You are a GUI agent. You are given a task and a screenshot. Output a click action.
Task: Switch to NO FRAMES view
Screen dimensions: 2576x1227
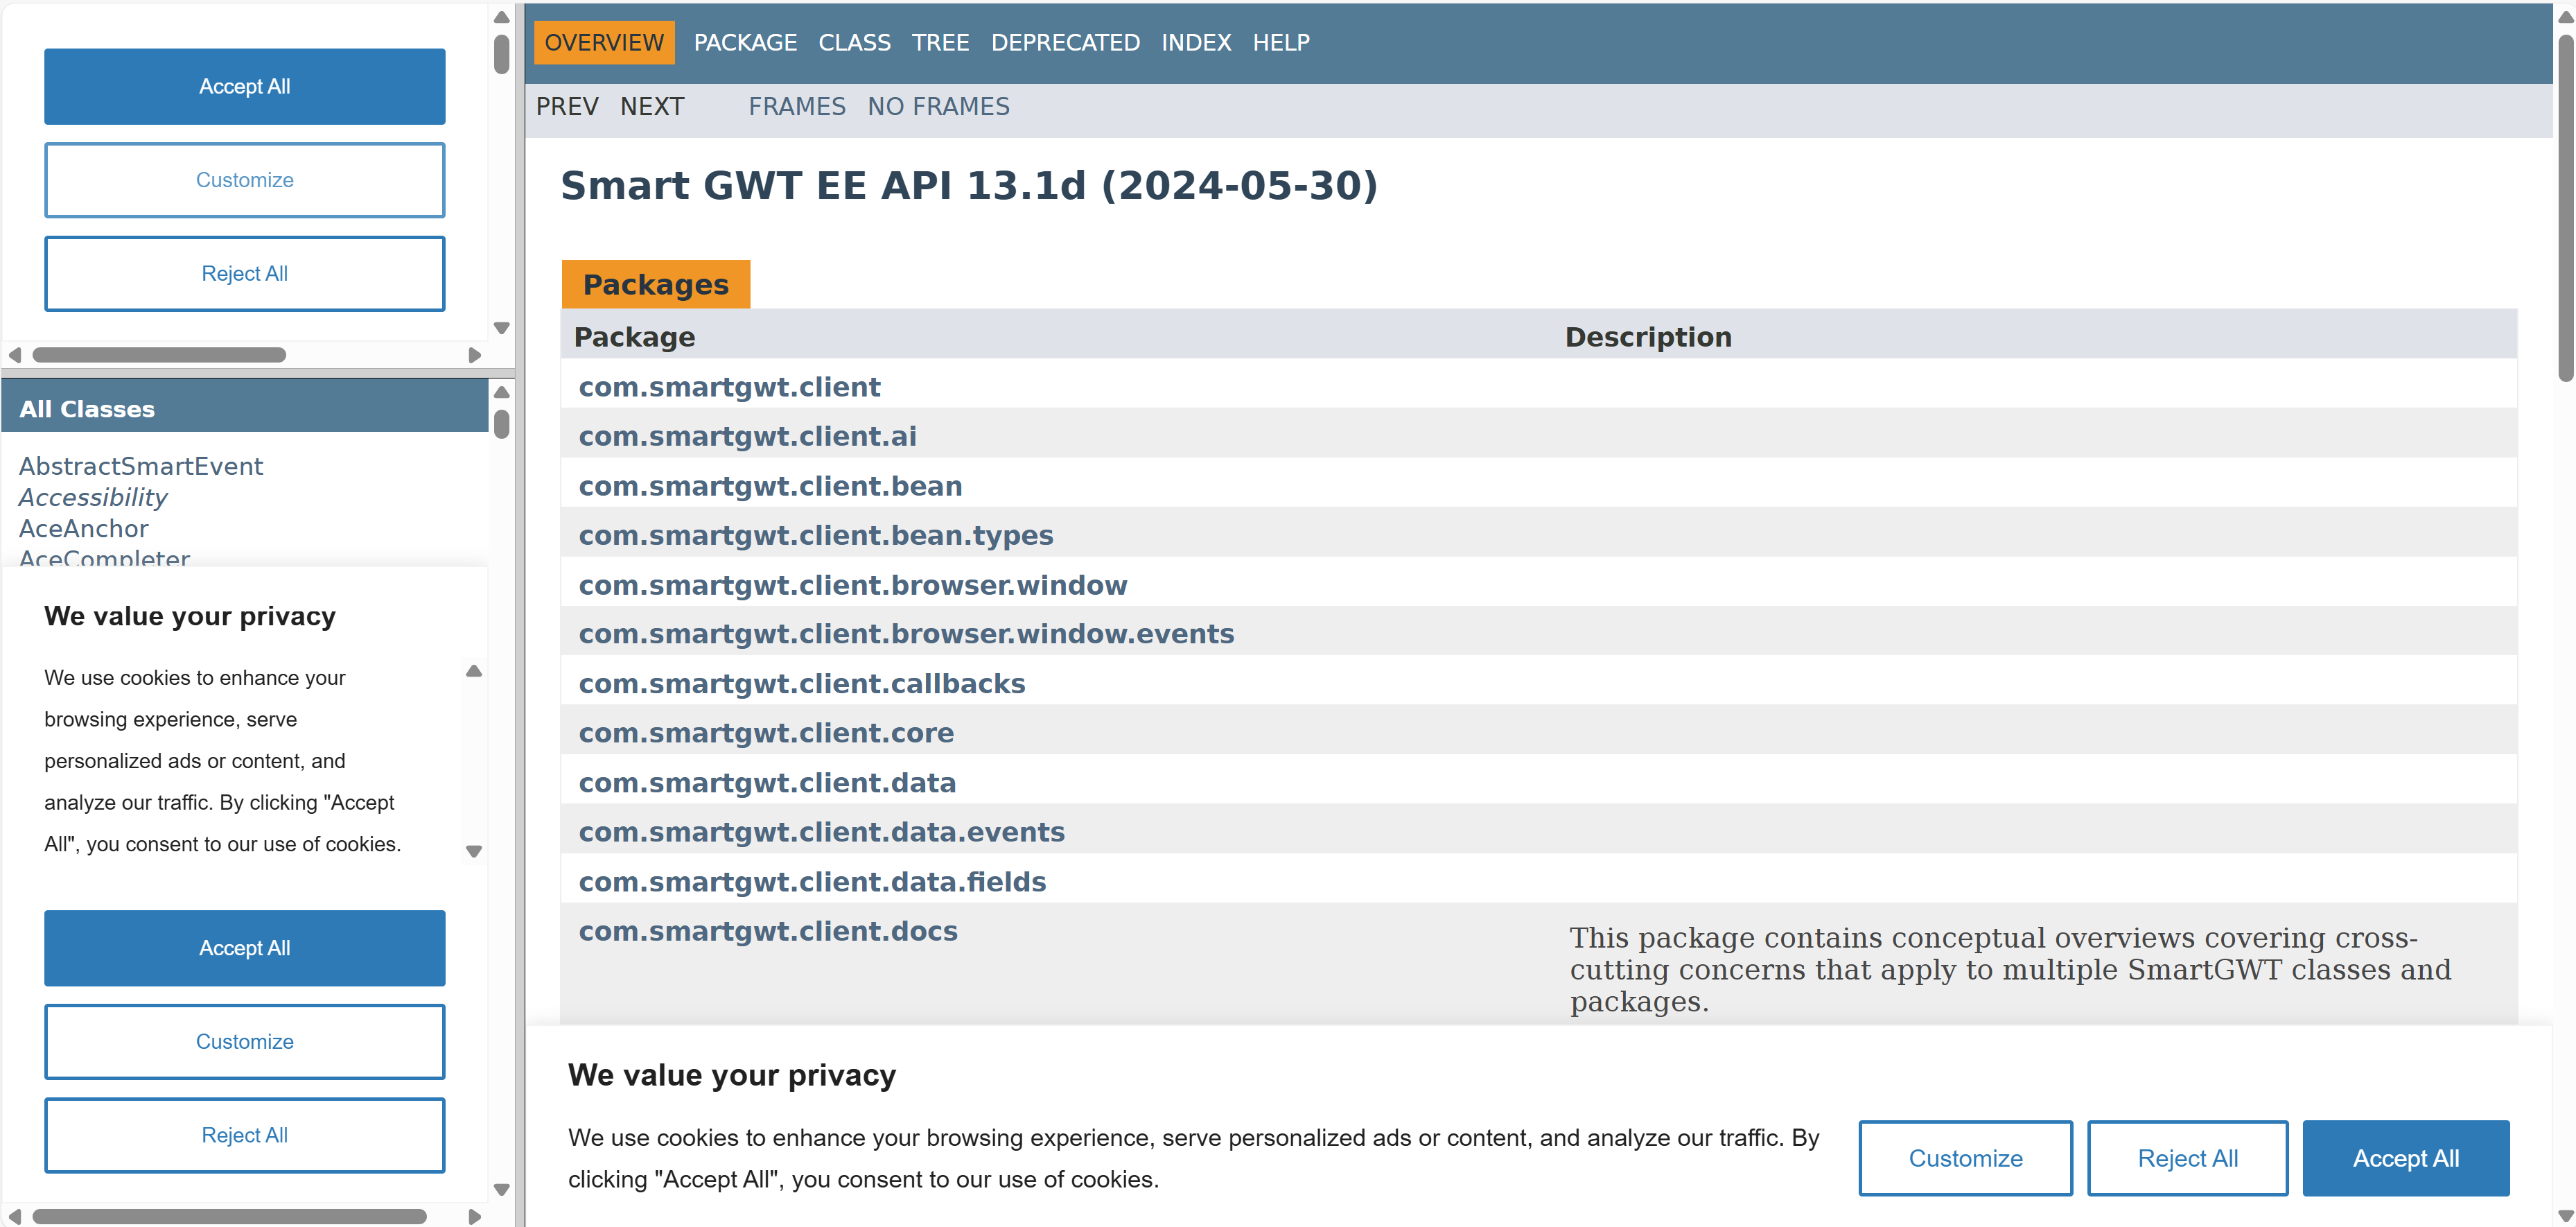tap(938, 106)
